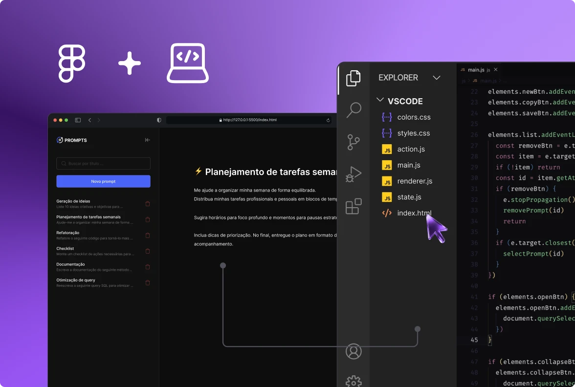The width and height of the screenshot is (575, 387).
Task: Click the prompt body text starting Me ajude
Action: (x=255, y=190)
